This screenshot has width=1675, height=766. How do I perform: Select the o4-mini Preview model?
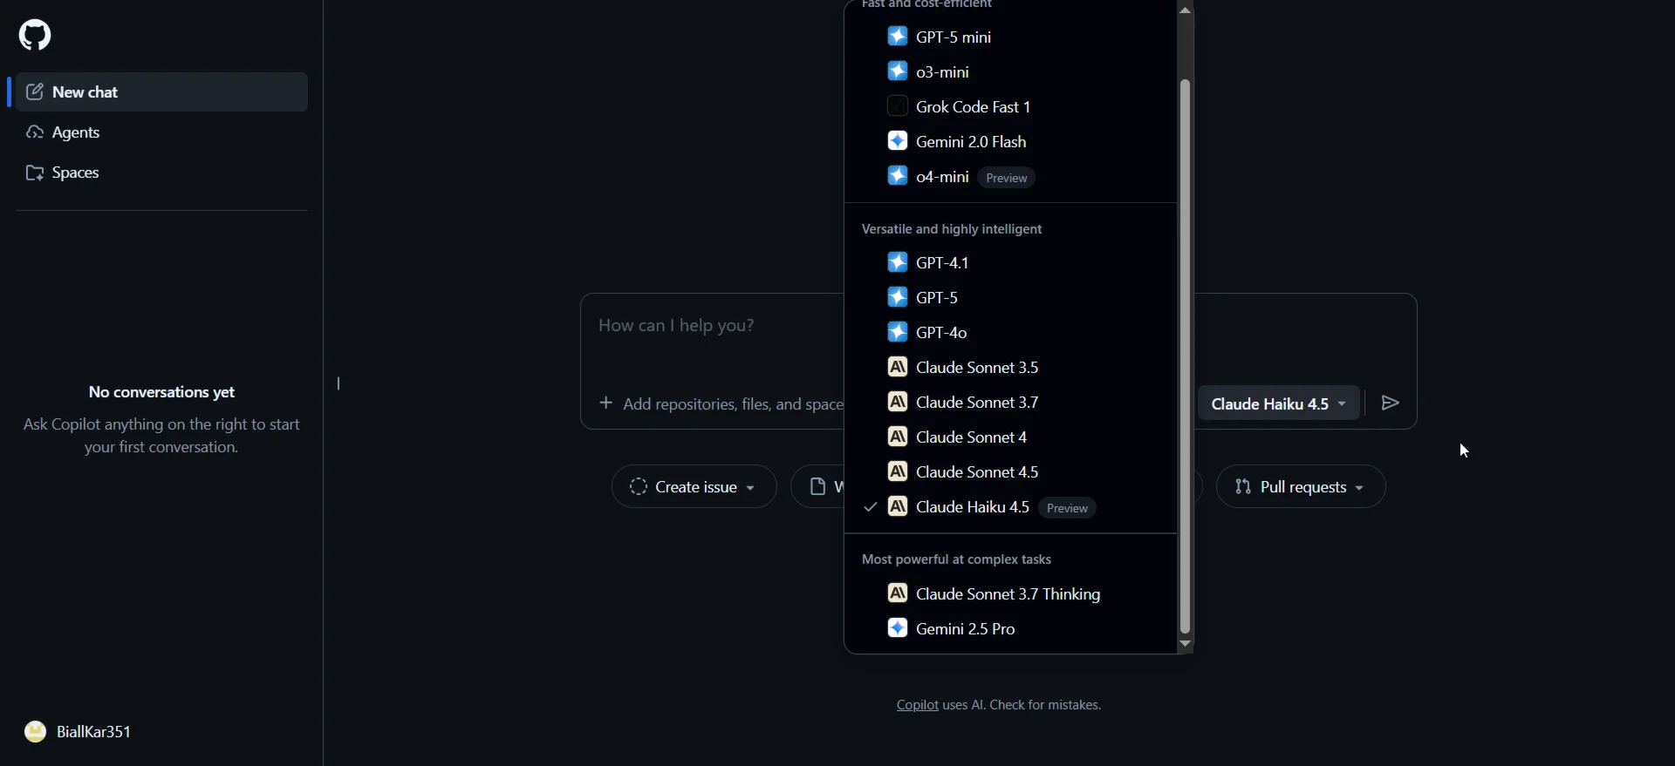pyautogui.click(x=1010, y=177)
